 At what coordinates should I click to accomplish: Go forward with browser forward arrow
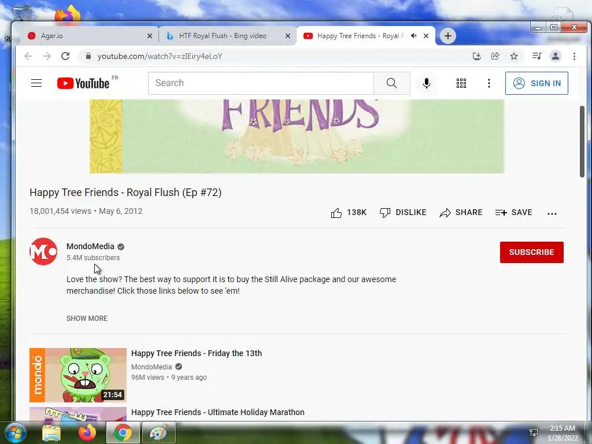coord(47,56)
